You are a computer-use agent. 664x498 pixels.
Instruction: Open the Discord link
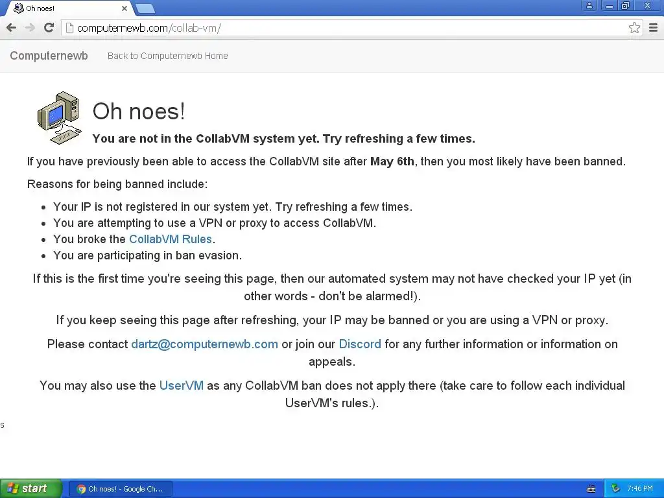click(360, 344)
